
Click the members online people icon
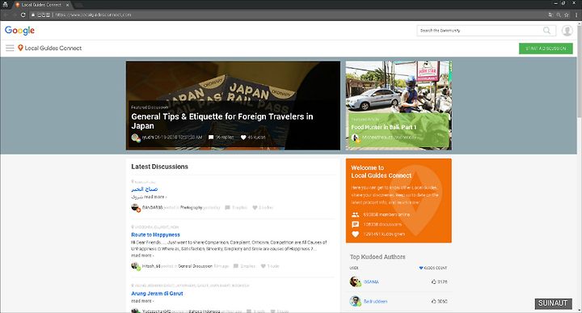(x=355, y=214)
